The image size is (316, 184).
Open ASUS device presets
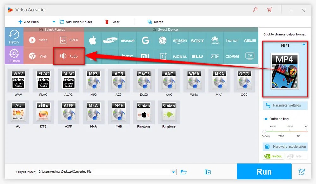250,40
